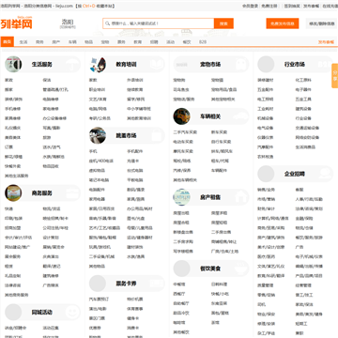Screen dimensions: 338x338
Task: Open 其他生活服务 link
Action: (17, 176)
